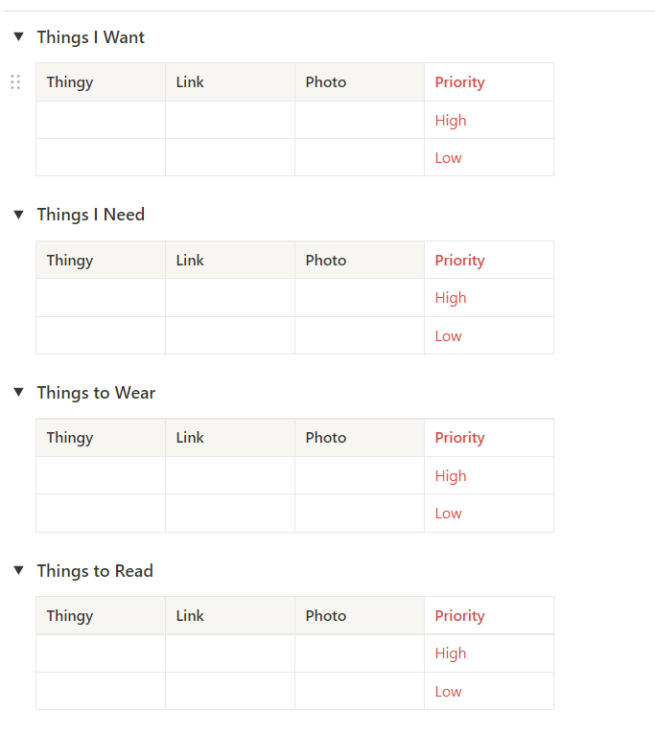Collapse the Things I Need section
This screenshot has width=655, height=733.
18,215
